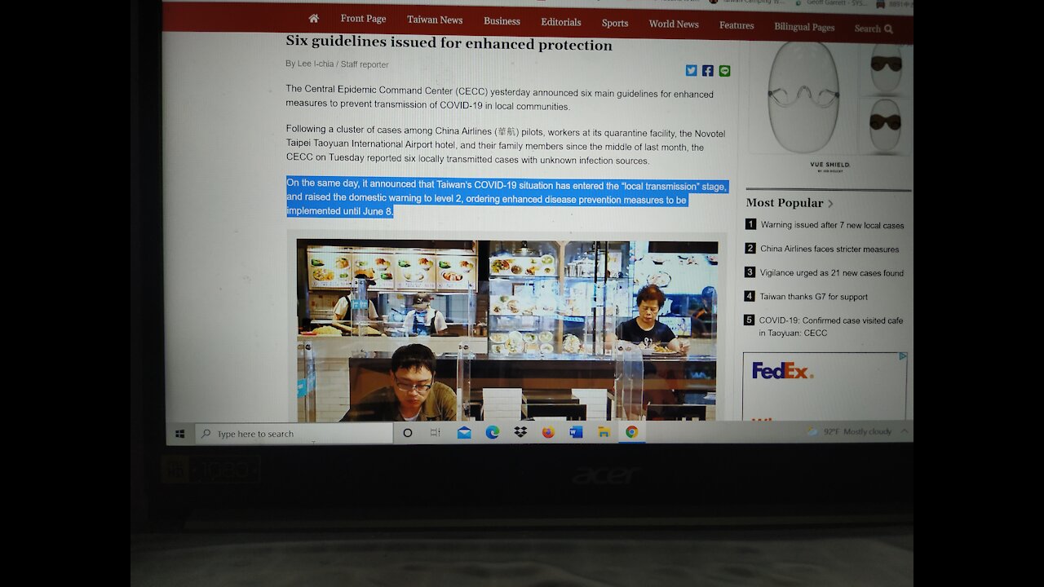Open the Editorials section
Viewport: 1044px width, 587px height.
click(561, 22)
